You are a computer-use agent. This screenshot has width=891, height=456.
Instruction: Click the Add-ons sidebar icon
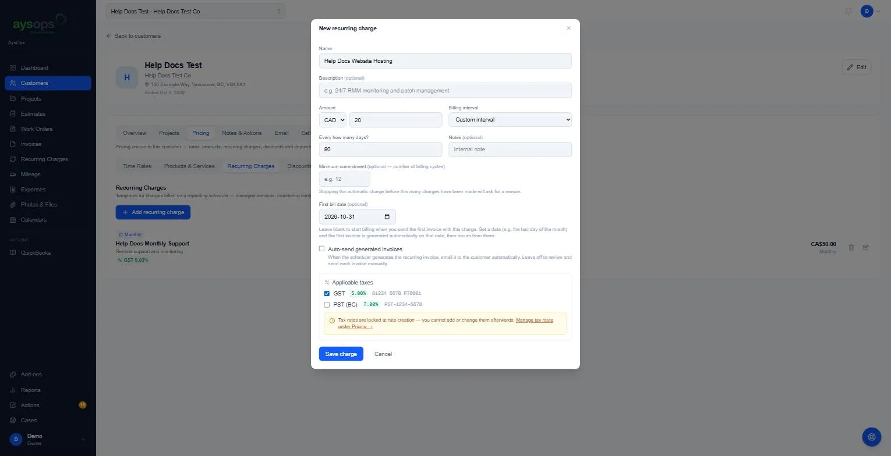[13, 375]
